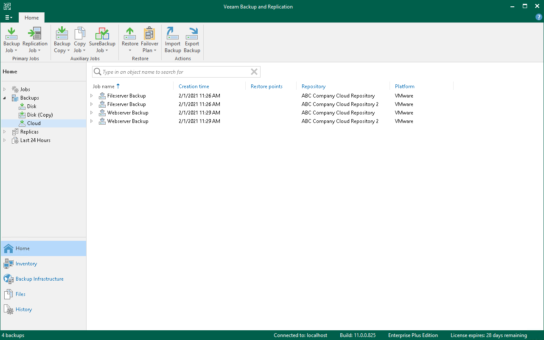Click 'License expires: 28 days remaining' text
Image resolution: width=544 pixels, height=340 pixels.
pyautogui.click(x=488, y=335)
